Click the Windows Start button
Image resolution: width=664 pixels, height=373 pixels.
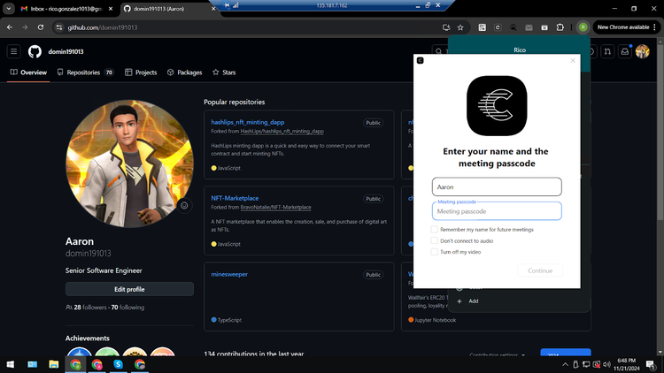tap(11, 363)
